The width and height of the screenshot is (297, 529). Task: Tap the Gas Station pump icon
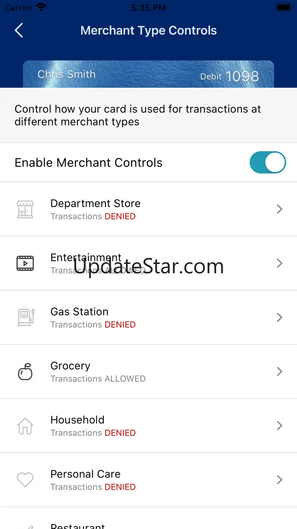point(25,317)
